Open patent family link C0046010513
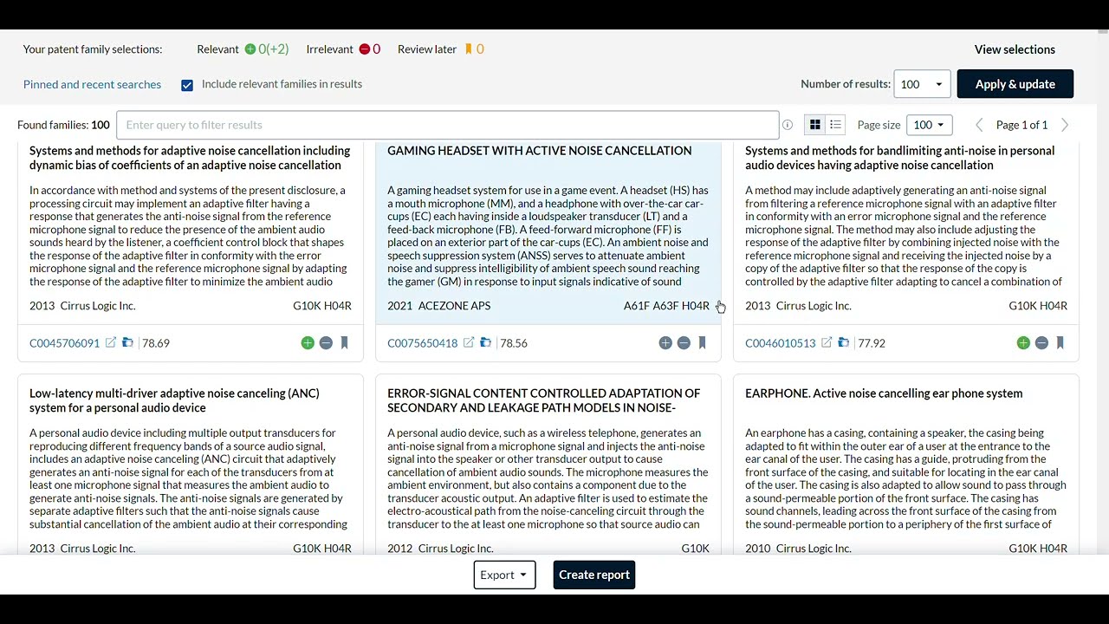The width and height of the screenshot is (1109, 624). (781, 343)
